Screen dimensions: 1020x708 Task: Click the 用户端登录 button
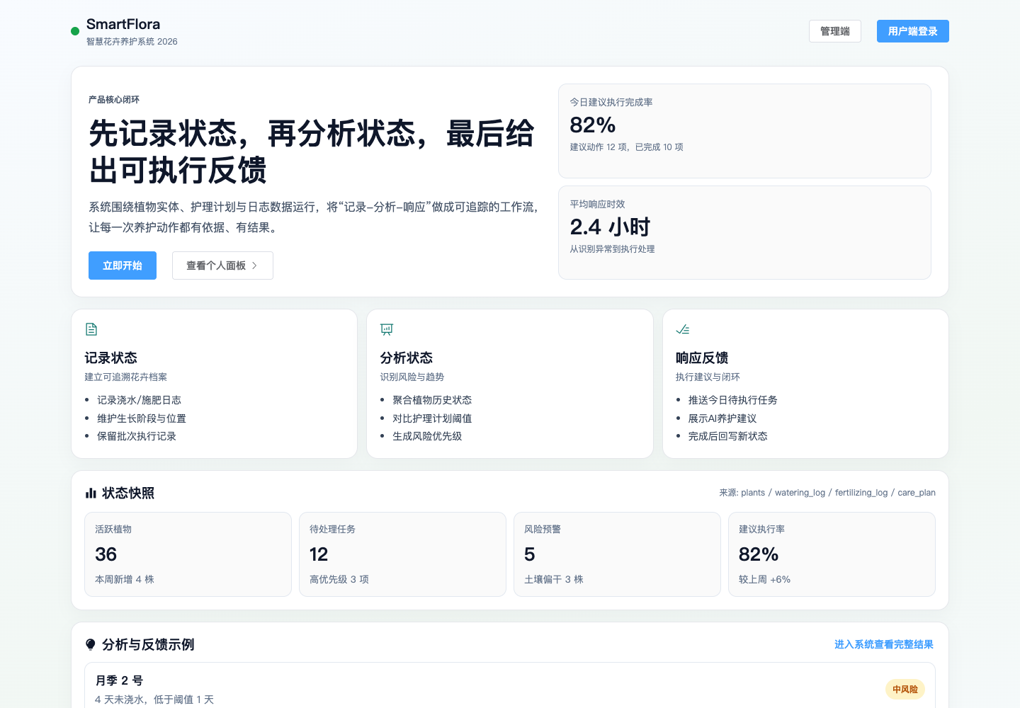[x=913, y=31]
